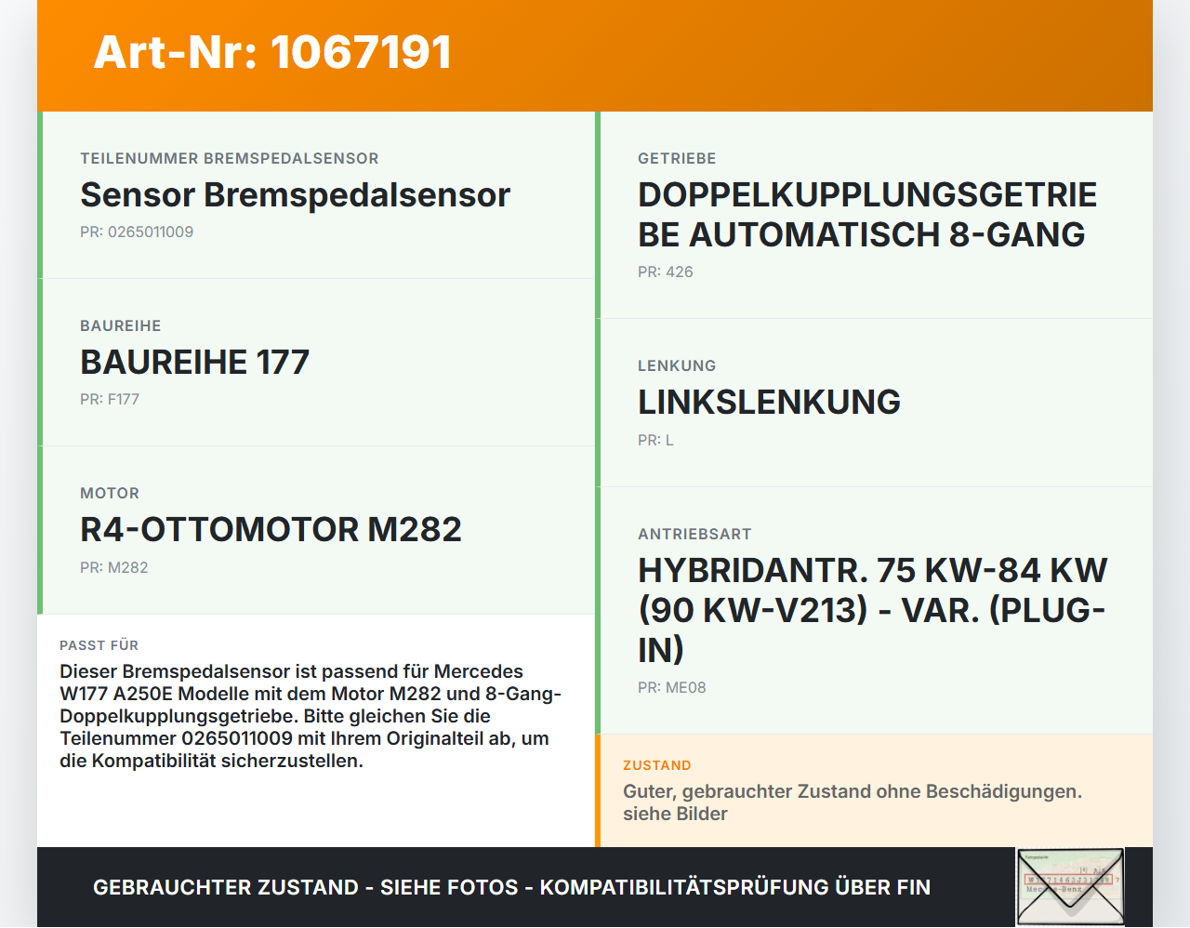This screenshot has height=928, width=1190.
Task: Click 'R4-OTTOMOTOR M282' value
Action: (271, 530)
